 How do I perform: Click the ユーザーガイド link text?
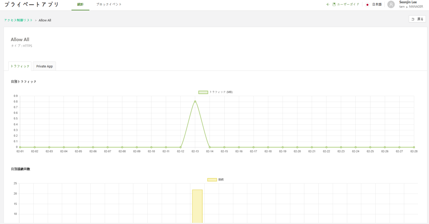pyautogui.click(x=348, y=5)
